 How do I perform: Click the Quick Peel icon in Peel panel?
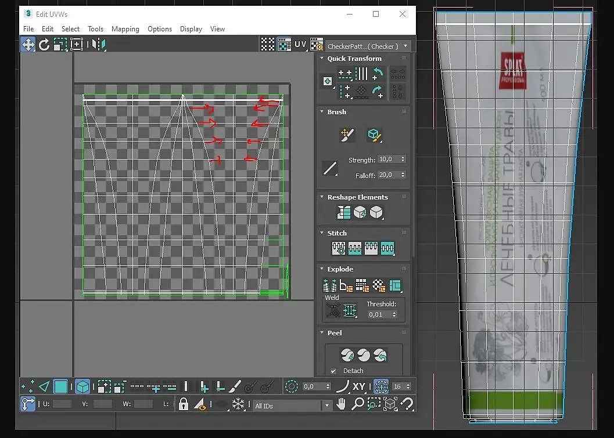tap(347, 354)
